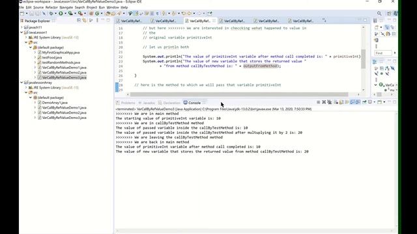Viewport: 417px width, 234px height.
Task: Click Open Perspective icon
Action: pos(389,13)
